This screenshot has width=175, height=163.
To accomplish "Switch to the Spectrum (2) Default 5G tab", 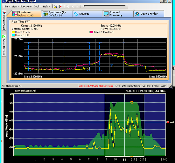I will pos(57,14).
